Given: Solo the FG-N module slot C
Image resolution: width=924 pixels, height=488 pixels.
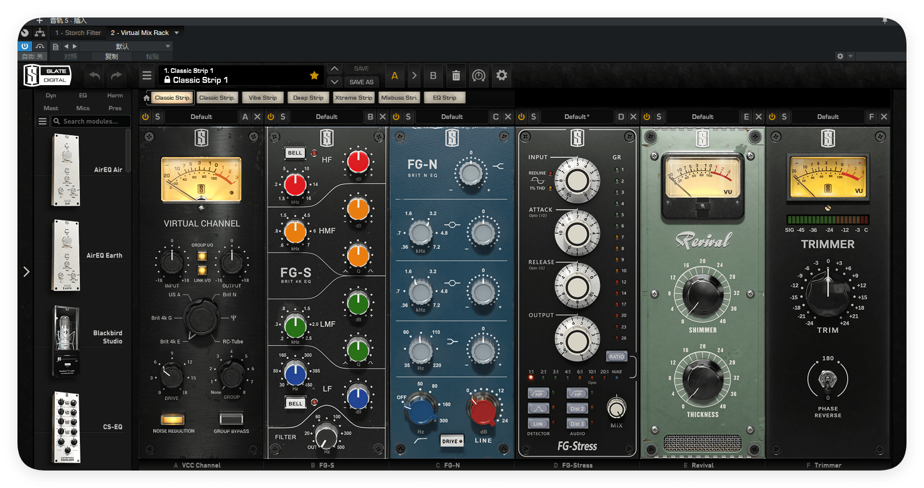Looking at the screenshot, I should (x=408, y=117).
